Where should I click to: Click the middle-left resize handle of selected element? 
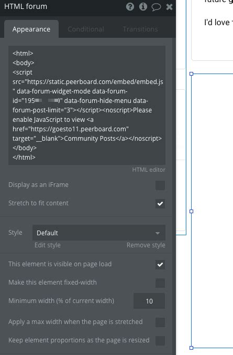192,211
